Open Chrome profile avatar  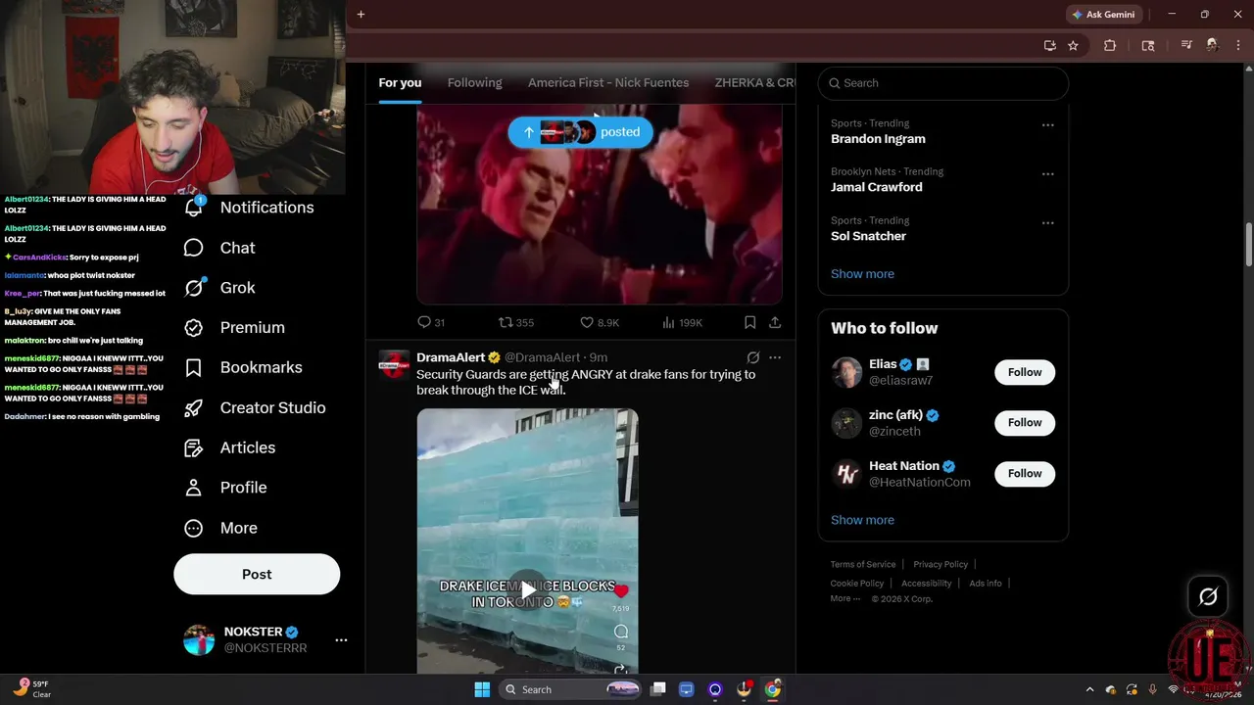[1212, 45]
